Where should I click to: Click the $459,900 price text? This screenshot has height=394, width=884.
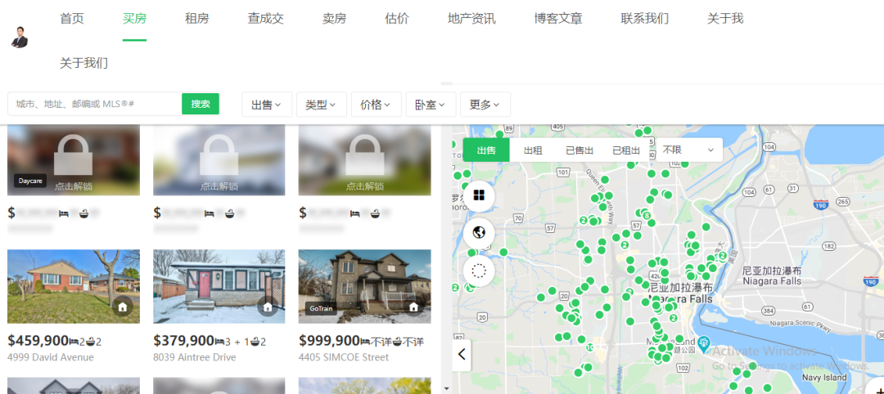click(38, 341)
